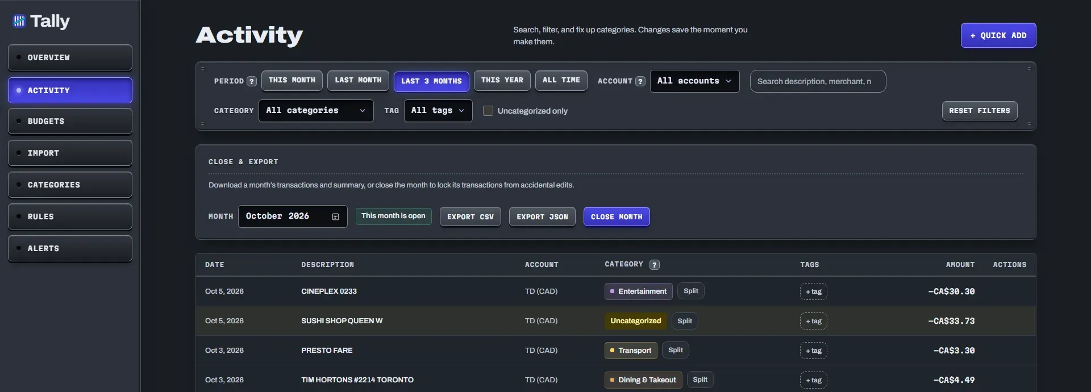Expand the All accounts dropdown
This screenshot has height=392, width=1091.
[694, 81]
